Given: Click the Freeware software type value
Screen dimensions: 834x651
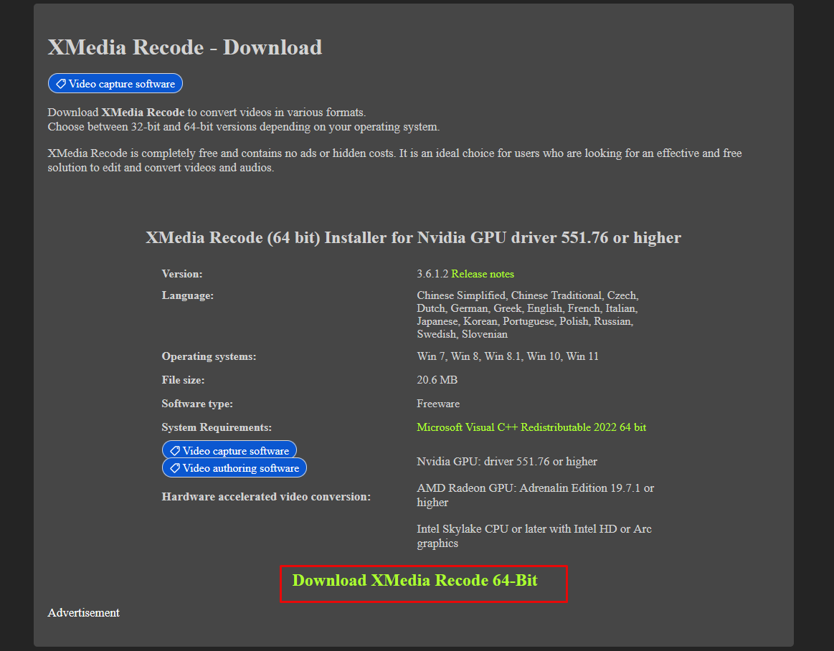Looking at the screenshot, I should coord(438,404).
